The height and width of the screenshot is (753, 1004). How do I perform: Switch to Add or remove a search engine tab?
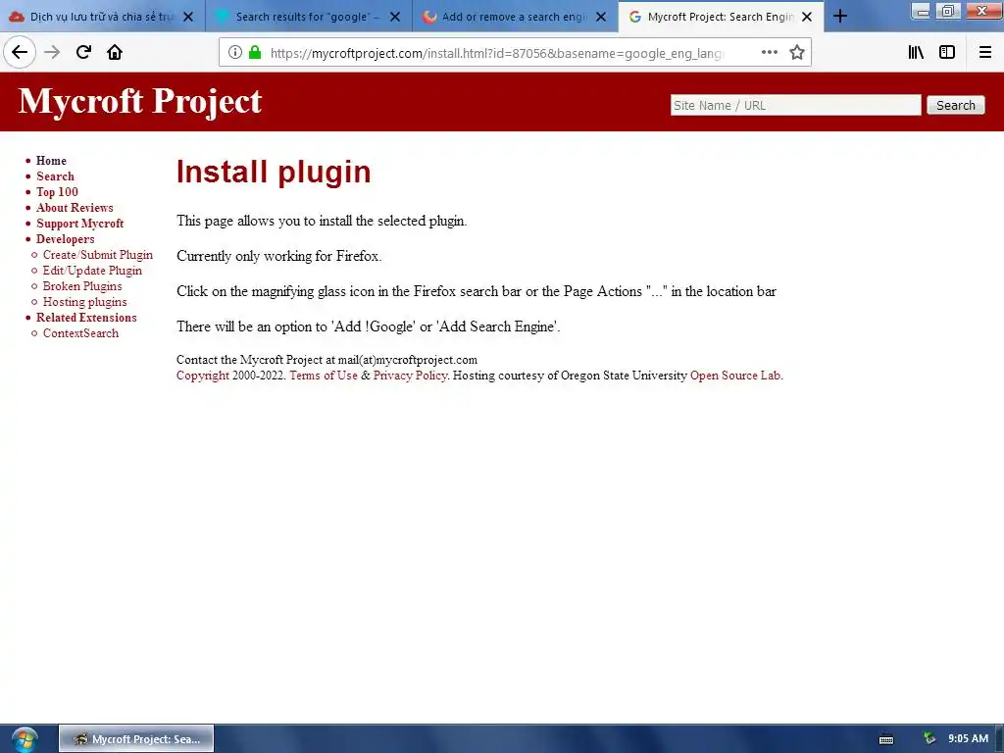click(x=514, y=17)
